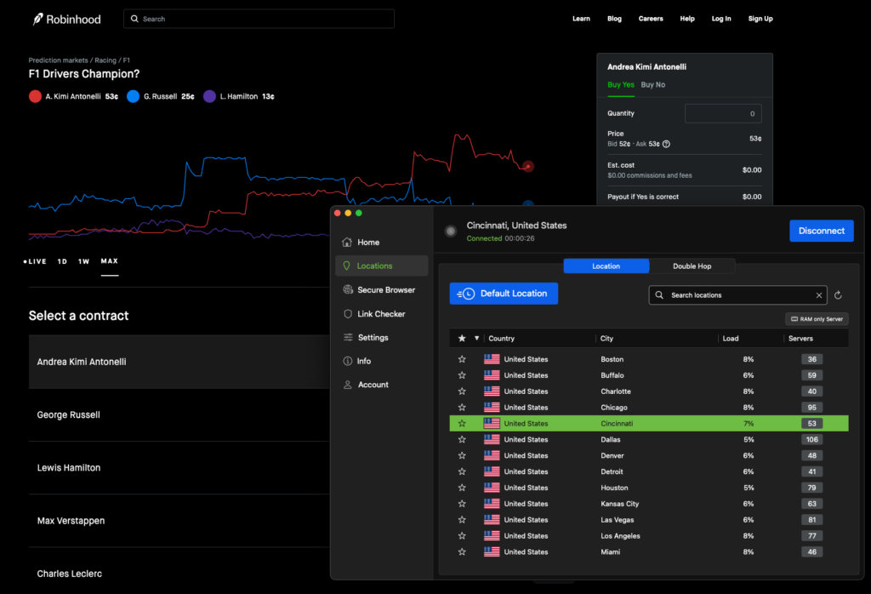
Task: Click the blue G. Russell legend swatch
Action: (x=134, y=97)
